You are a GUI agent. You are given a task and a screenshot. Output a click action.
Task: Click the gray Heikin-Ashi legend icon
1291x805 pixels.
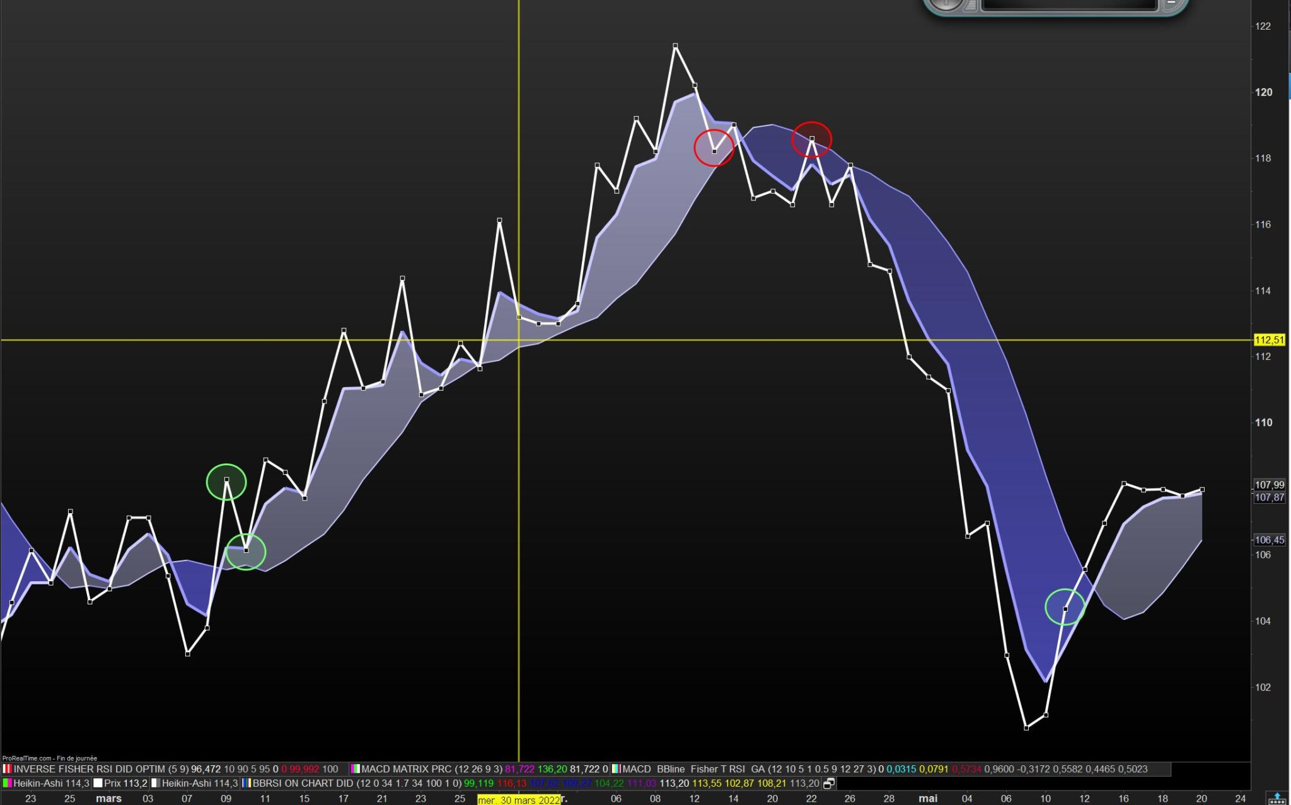(x=156, y=784)
